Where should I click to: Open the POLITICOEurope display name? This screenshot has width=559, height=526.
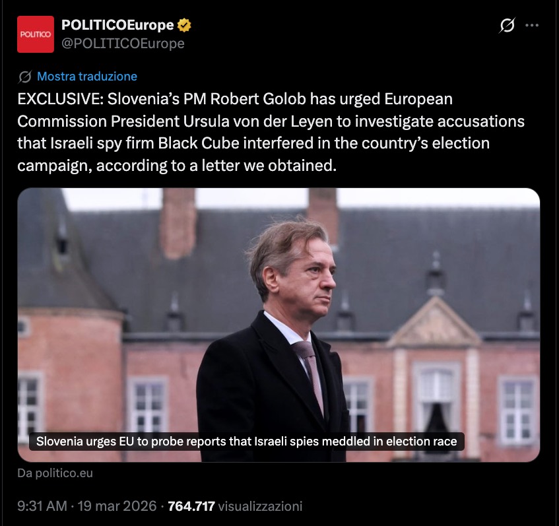[x=117, y=25]
